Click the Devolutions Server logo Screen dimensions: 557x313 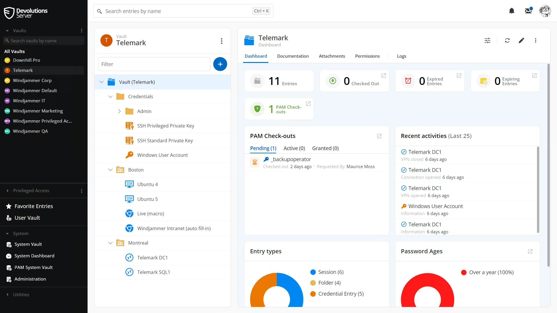click(x=26, y=13)
